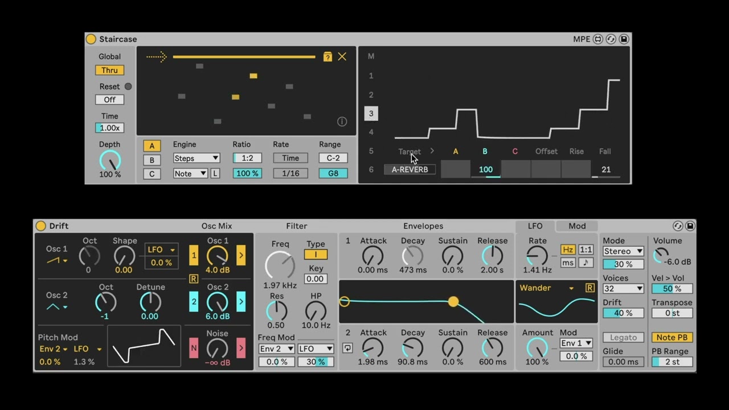Click the Envelope 1 Release knob

tap(492, 256)
